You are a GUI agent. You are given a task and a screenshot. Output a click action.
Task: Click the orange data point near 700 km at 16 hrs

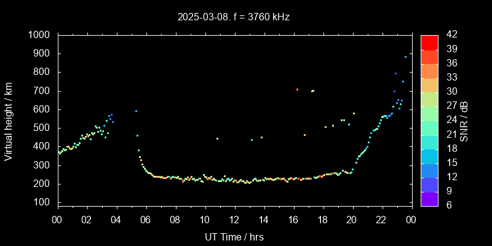point(297,89)
